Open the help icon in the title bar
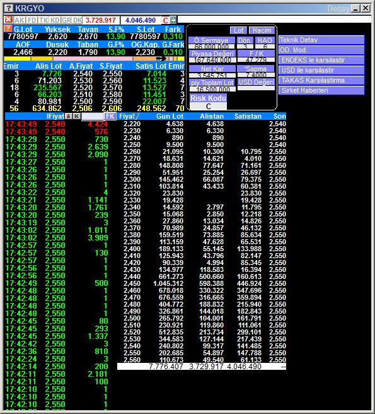375x414 pixels. click(x=9, y=8)
